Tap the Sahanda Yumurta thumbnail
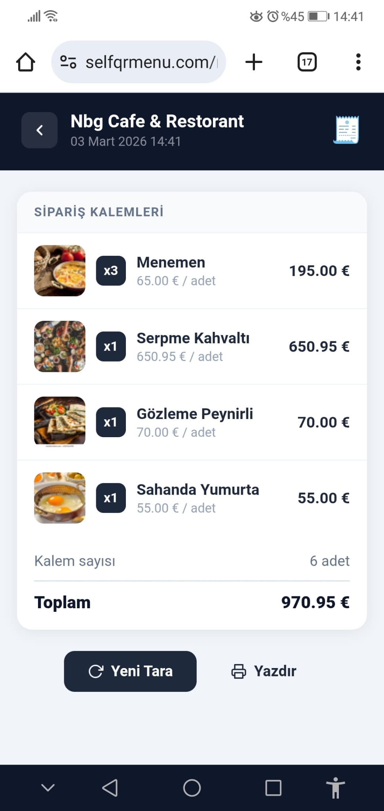 click(60, 498)
